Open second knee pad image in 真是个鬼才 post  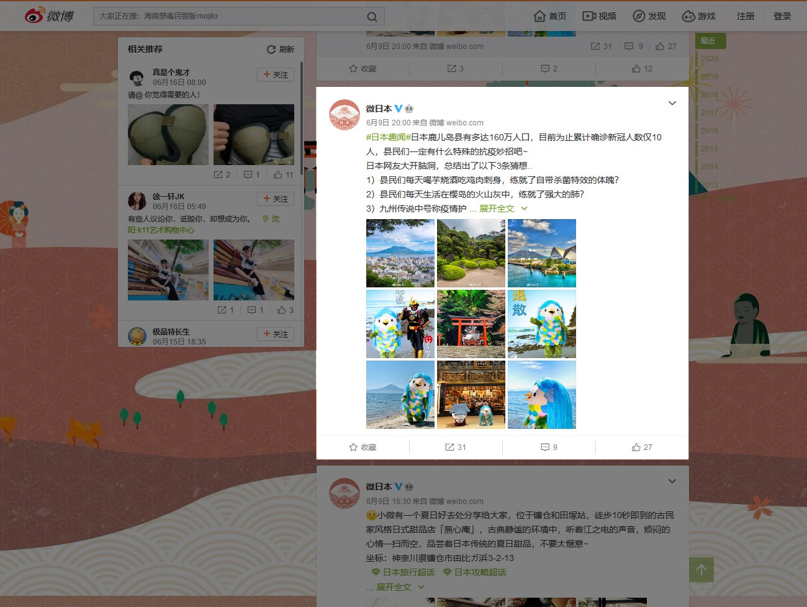click(x=254, y=135)
